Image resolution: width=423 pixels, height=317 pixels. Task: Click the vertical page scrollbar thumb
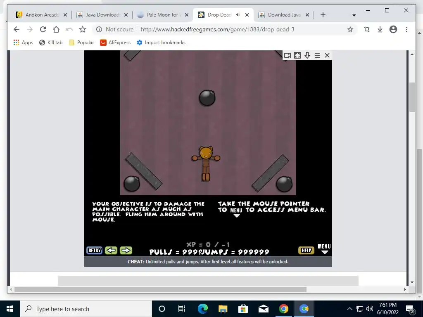(x=412, y=97)
